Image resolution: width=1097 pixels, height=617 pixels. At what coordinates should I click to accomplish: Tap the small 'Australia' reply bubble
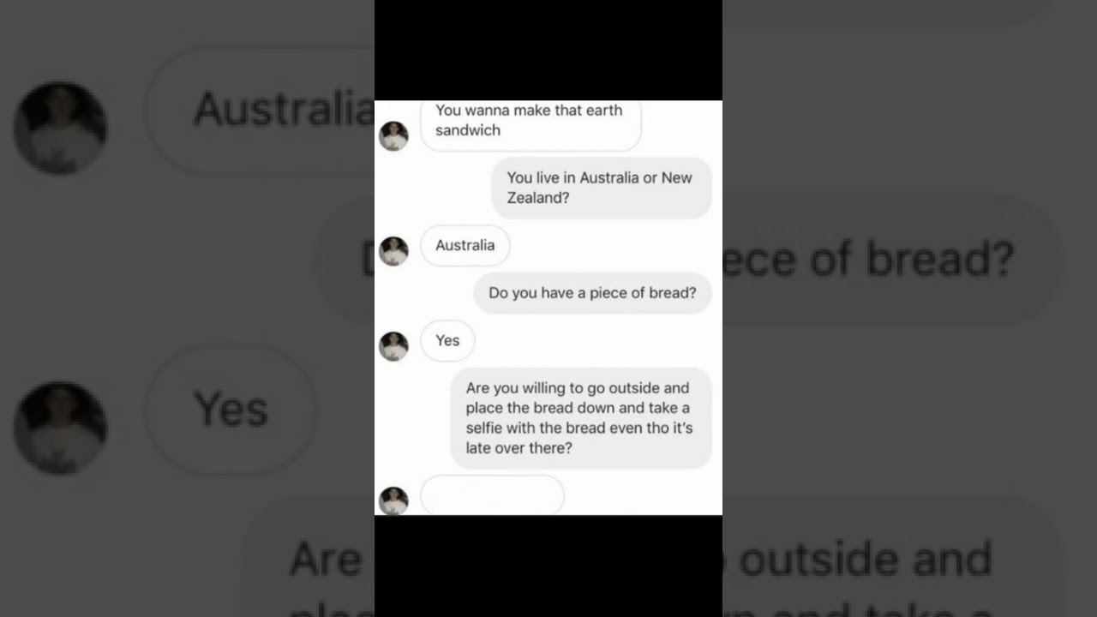click(x=465, y=246)
